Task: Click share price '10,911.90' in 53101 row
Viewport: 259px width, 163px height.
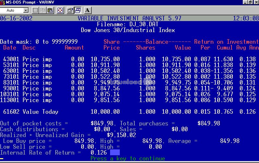Action: [105, 65]
